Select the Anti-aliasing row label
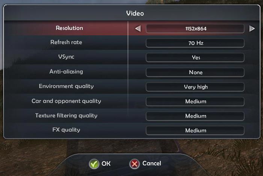263x176 pixels. tap(66, 72)
